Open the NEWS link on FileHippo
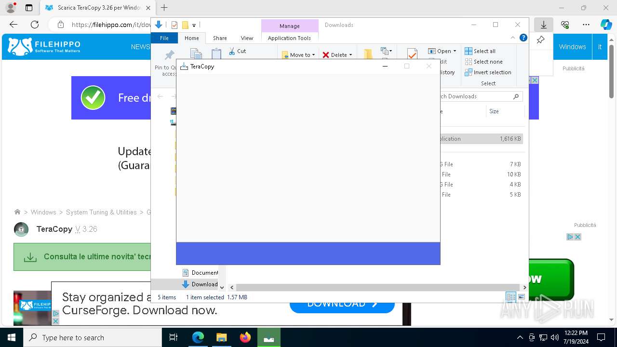Image resolution: width=617 pixels, height=347 pixels. click(140, 47)
